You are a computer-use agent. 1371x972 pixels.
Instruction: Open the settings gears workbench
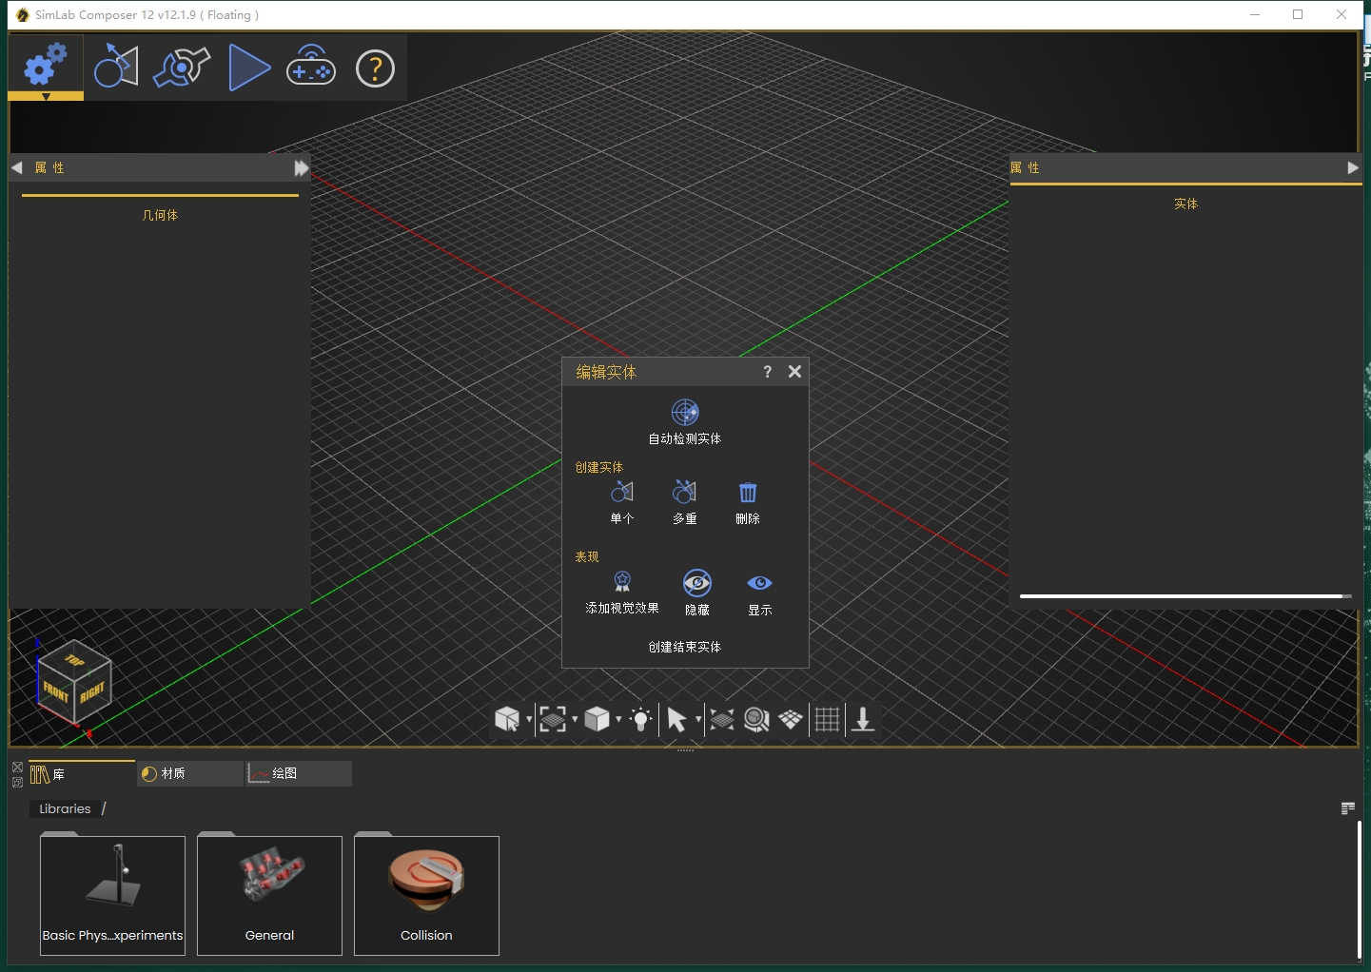click(x=46, y=66)
